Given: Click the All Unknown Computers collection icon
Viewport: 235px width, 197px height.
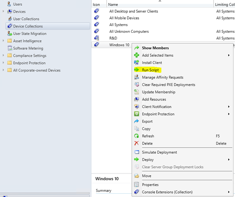Looking at the screenshot, I should 97,31.
